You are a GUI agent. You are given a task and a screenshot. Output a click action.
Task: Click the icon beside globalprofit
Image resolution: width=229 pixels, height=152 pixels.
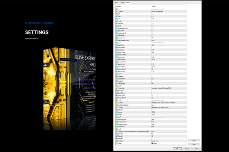[116, 31]
